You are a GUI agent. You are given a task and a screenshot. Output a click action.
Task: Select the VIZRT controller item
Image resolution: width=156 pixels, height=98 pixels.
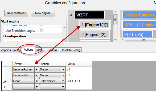[90, 15]
